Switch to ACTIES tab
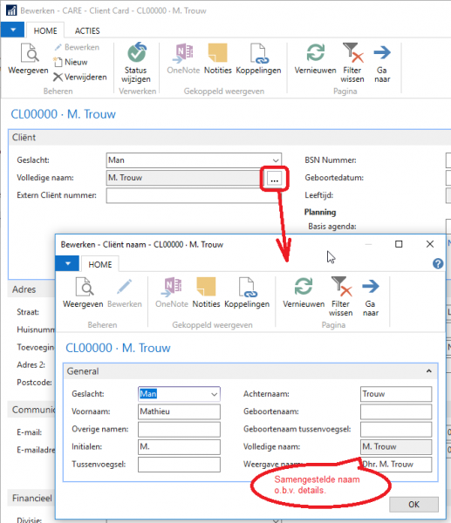 [x=87, y=31]
